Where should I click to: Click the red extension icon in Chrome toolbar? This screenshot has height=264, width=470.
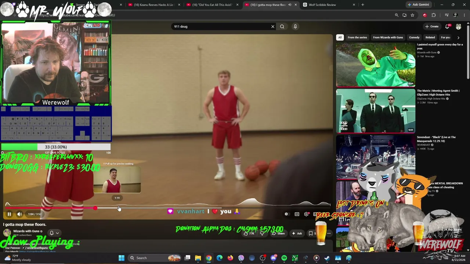[425, 15]
